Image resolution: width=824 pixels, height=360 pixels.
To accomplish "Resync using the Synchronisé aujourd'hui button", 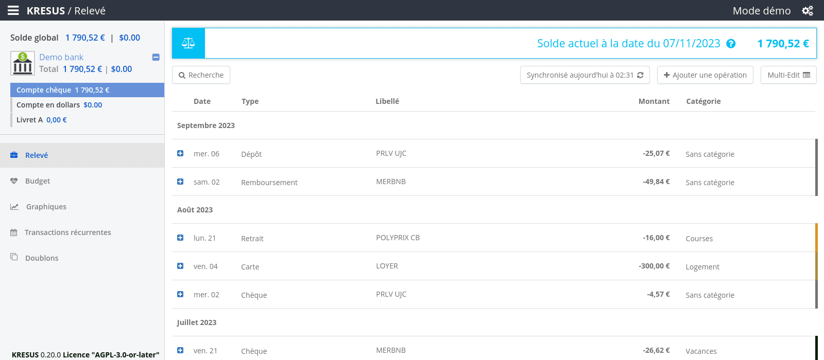I will pyautogui.click(x=585, y=75).
